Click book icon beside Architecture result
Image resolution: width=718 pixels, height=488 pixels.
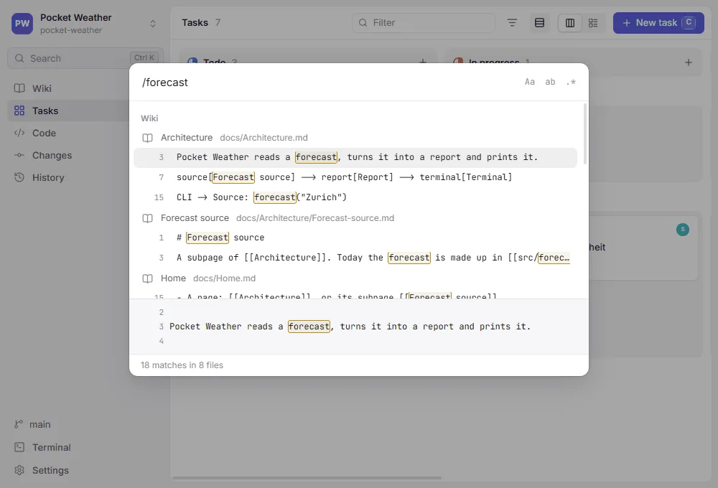tap(147, 138)
